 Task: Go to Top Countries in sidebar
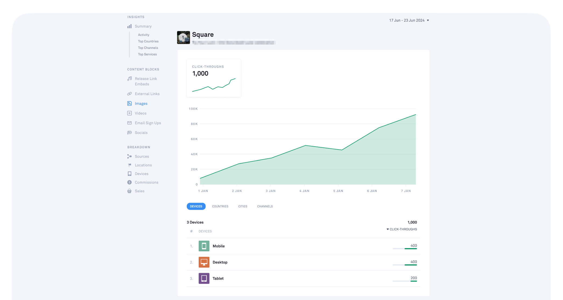[148, 41]
